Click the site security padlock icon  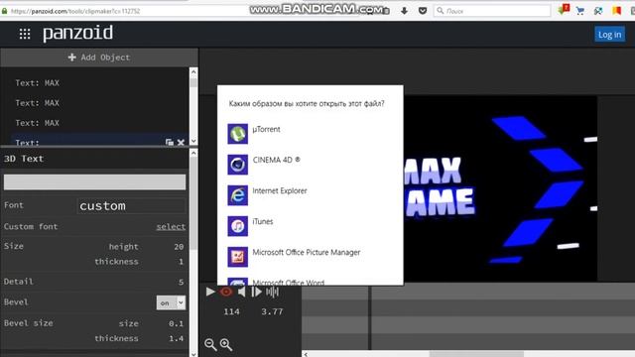[x=4, y=11]
